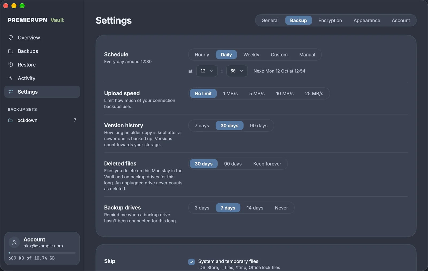
Task: Select Settings in the sidebar
Action: pyautogui.click(x=42, y=92)
